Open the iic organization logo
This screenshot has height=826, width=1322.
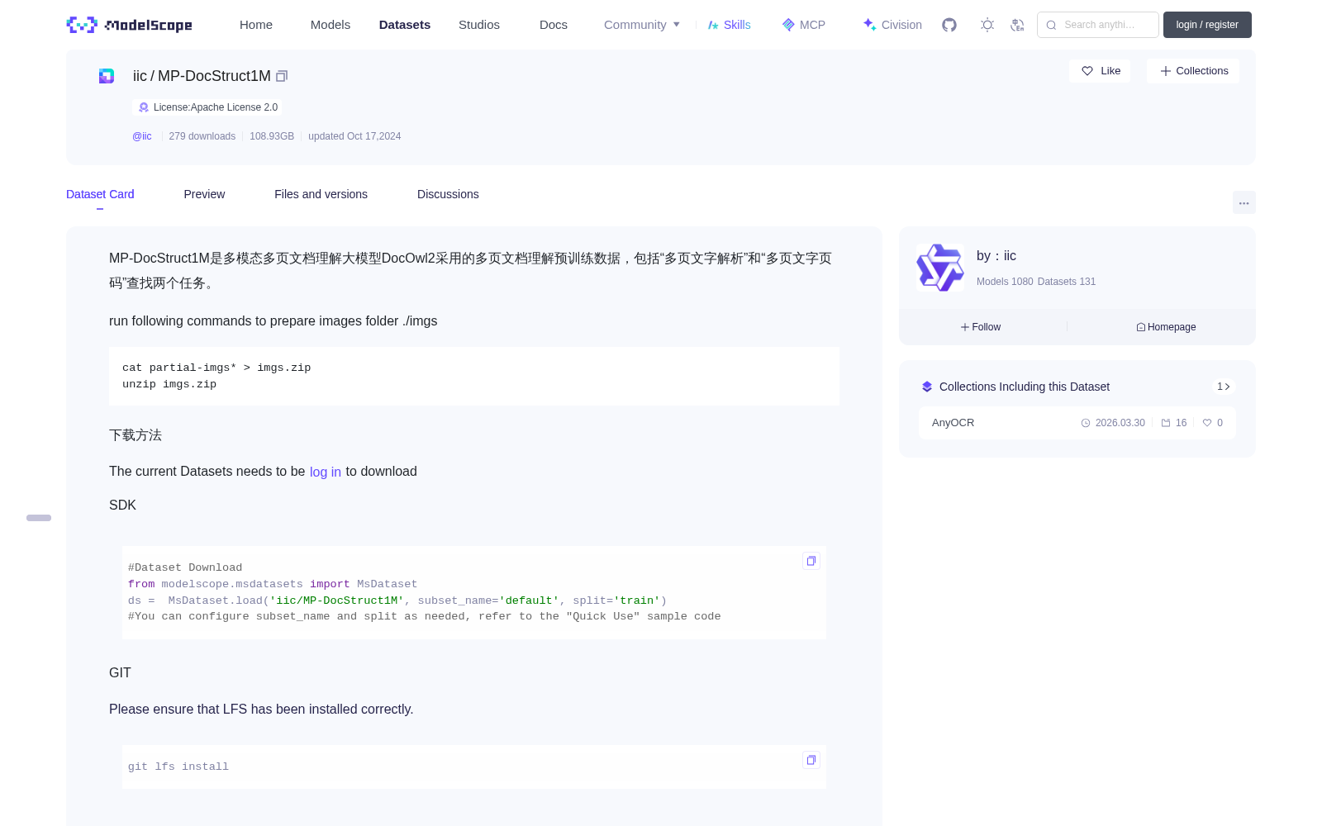940,268
